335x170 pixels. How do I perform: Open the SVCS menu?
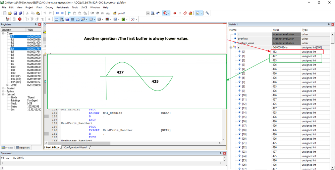pos(84,7)
